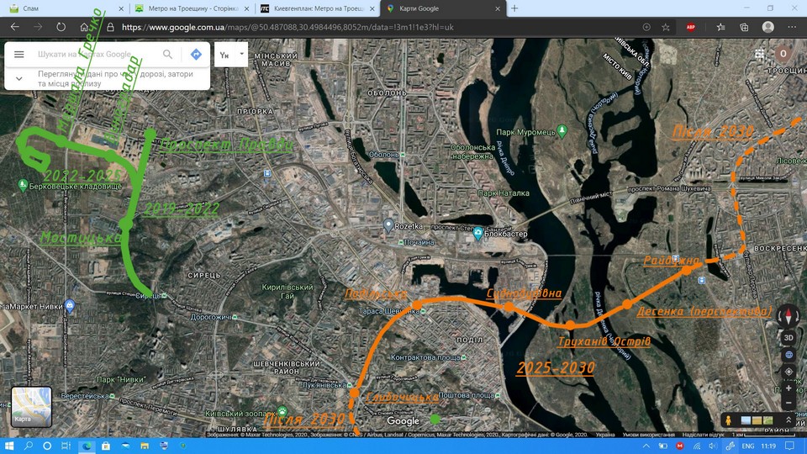Select the Pegman Street View icon
Image resolution: width=807 pixels, height=454 pixels.
[x=727, y=420]
